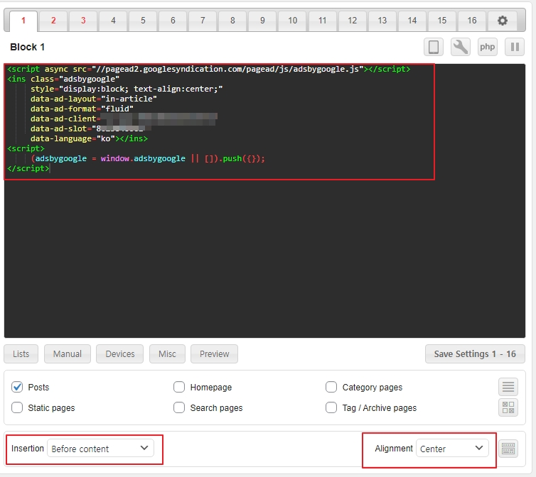Click the script async src line in editor
The height and width of the screenshot is (477, 536).
click(208, 69)
